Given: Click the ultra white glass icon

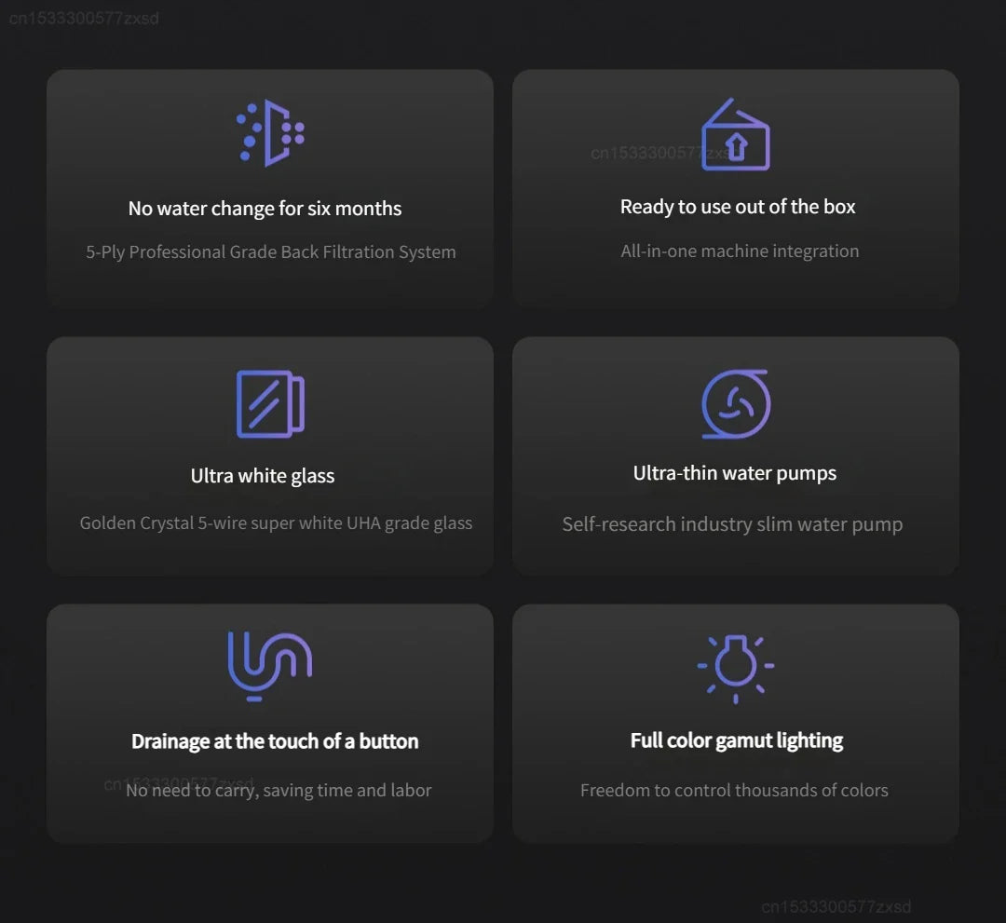Looking at the screenshot, I should click(270, 404).
